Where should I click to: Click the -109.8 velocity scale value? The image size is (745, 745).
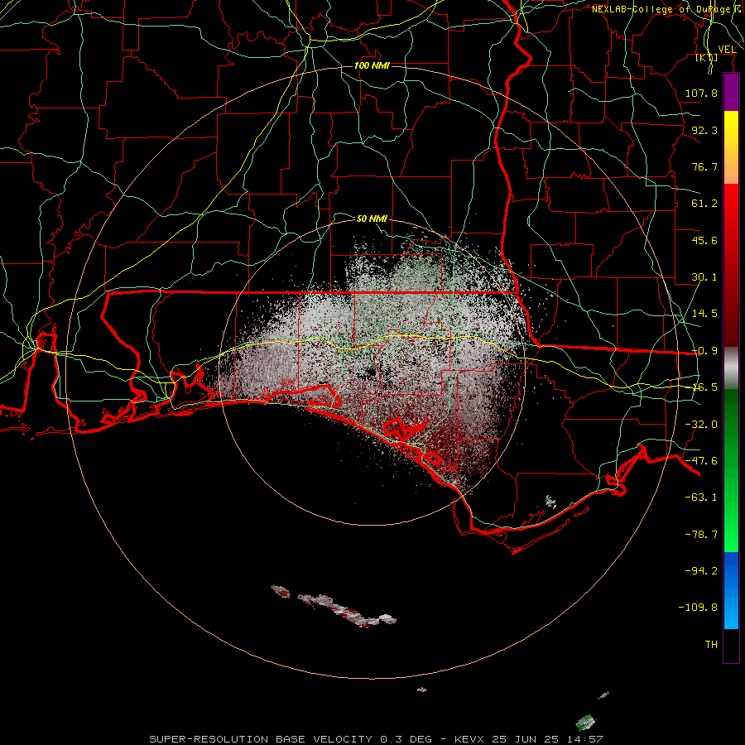click(698, 608)
